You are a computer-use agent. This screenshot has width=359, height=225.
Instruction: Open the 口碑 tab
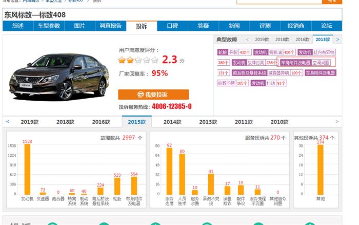172,26
